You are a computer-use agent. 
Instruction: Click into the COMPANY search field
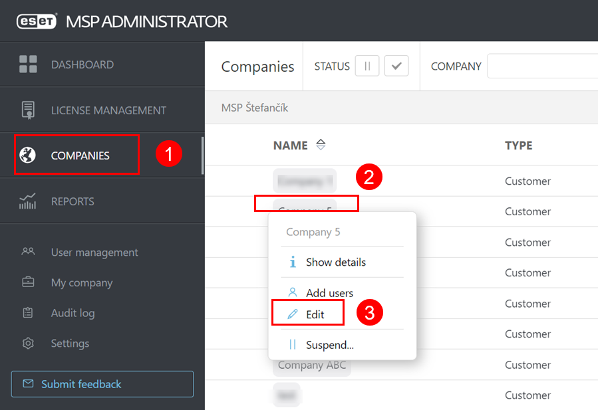[542, 66]
